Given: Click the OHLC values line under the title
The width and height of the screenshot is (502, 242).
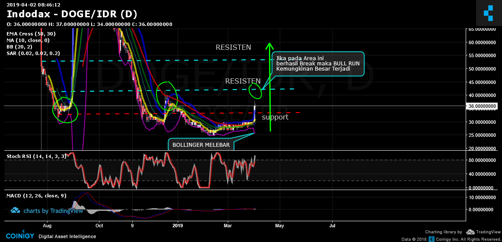Looking at the screenshot, I should 90,24.
